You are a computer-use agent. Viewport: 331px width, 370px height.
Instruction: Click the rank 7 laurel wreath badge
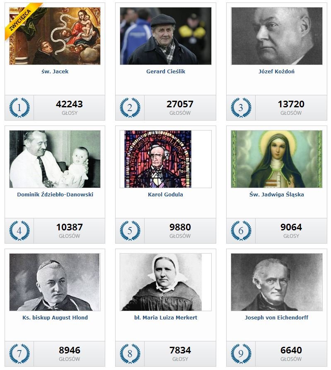pyautogui.click(x=19, y=353)
